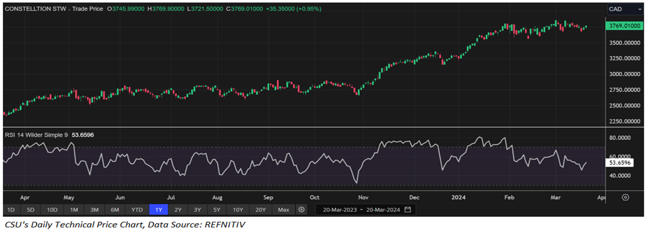647x232 pixels.
Task: Select the 10Y time range
Action: [238, 209]
